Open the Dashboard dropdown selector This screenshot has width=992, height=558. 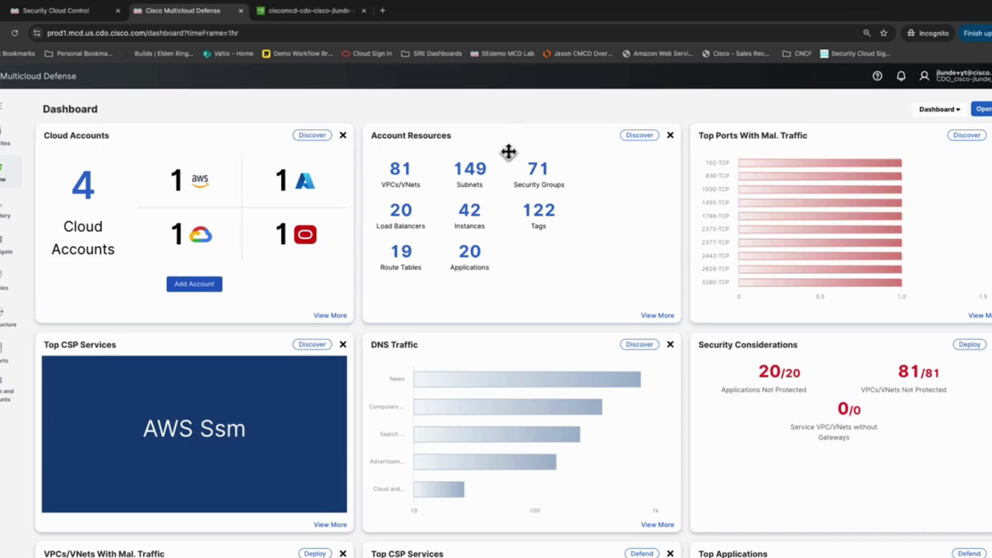tap(939, 109)
